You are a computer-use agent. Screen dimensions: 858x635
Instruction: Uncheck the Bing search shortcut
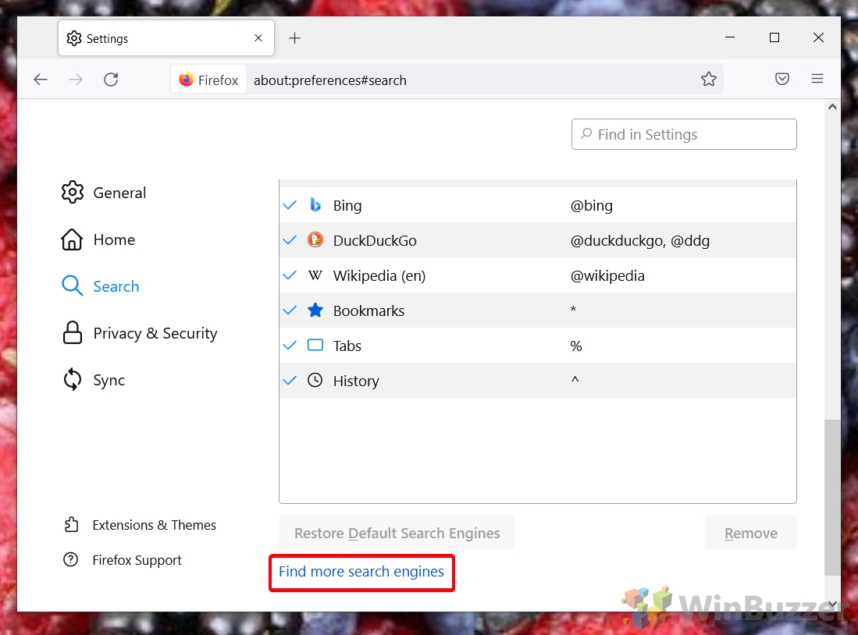(x=290, y=205)
